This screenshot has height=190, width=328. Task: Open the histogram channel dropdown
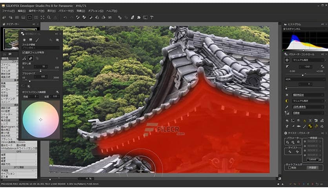pyautogui.click(x=305, y=29)
